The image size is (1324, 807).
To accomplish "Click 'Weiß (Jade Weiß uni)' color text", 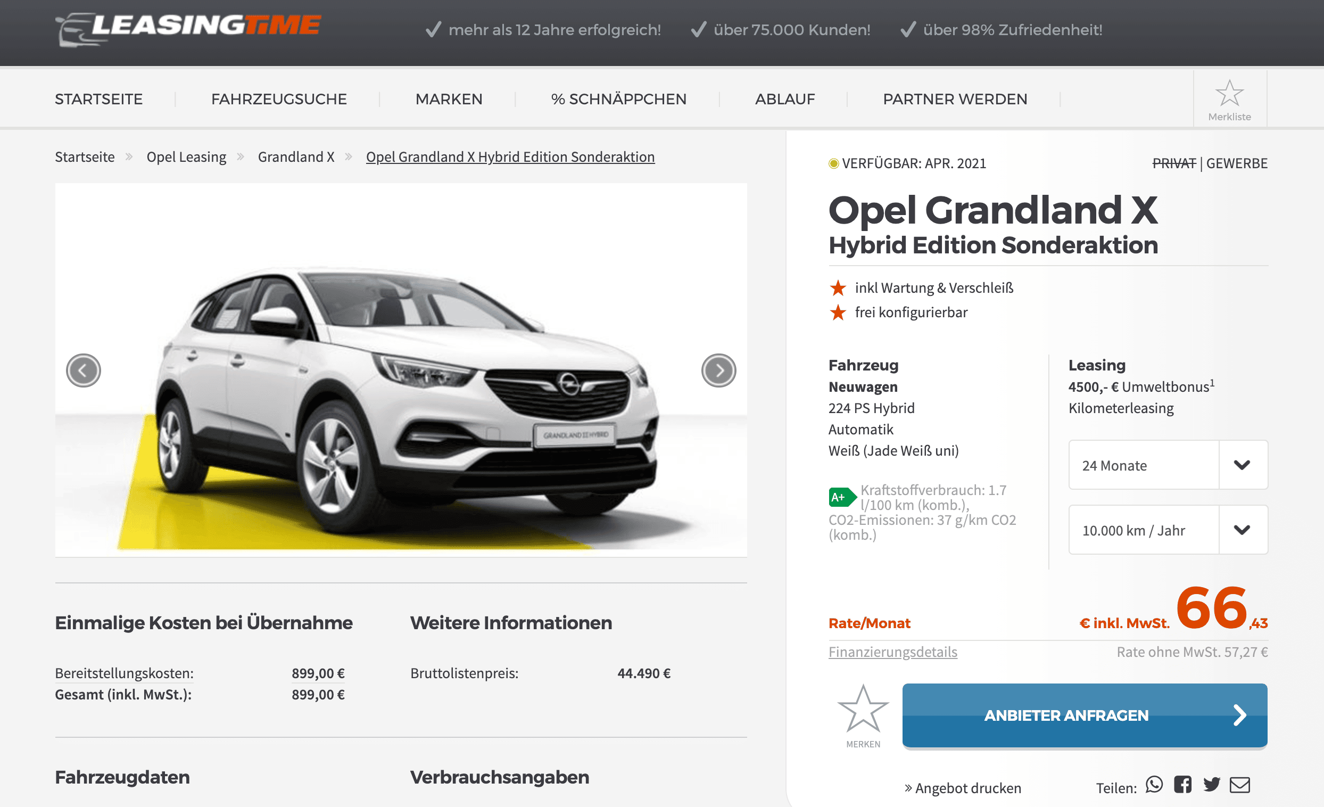I will 893,450.
